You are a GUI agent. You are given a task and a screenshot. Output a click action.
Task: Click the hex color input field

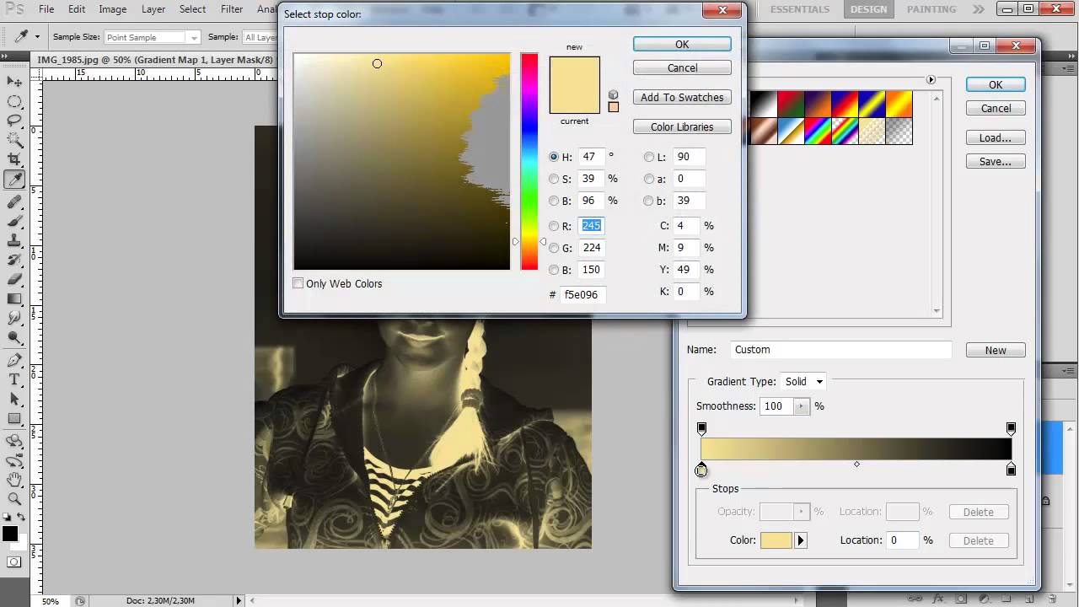pyautogui.click(x=583, y=295)
